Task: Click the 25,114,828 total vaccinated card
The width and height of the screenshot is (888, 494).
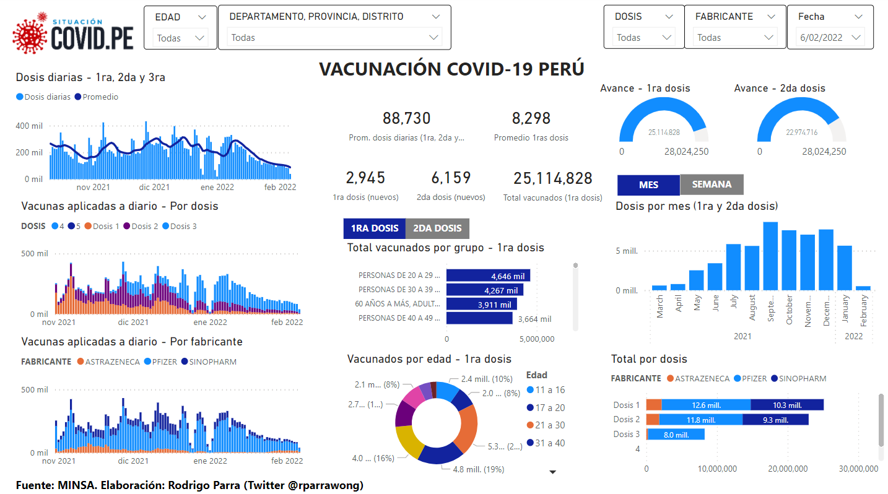Action: point(553,186)
